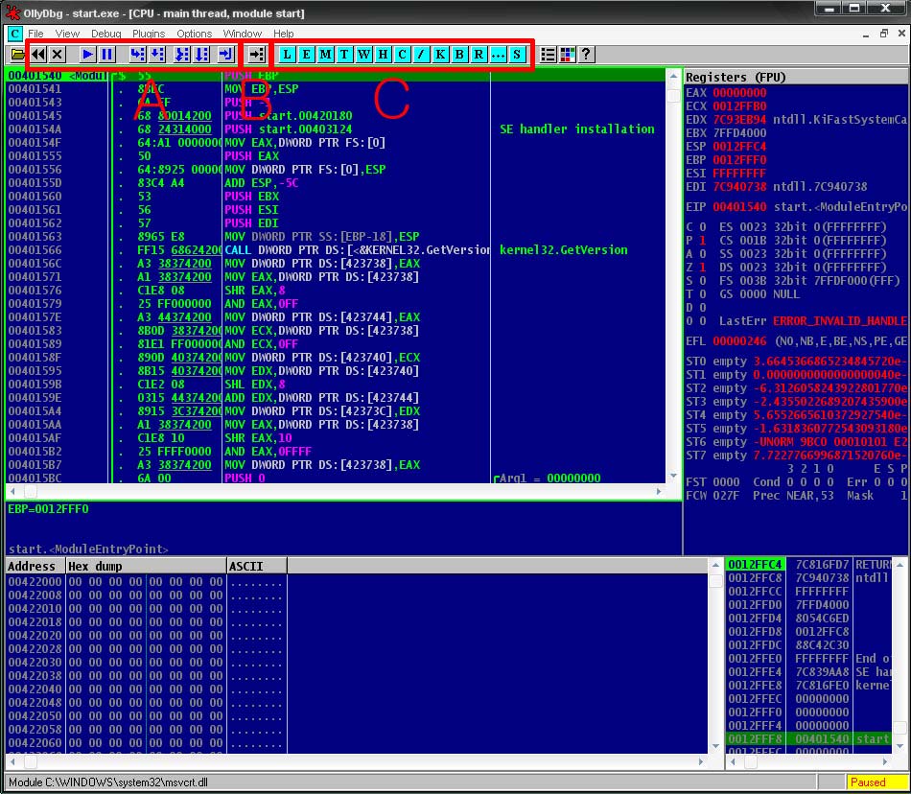The height and width of the screenshot is (794, 911).
Task: Show Run trace window (... button)
Action: [498, 55]
